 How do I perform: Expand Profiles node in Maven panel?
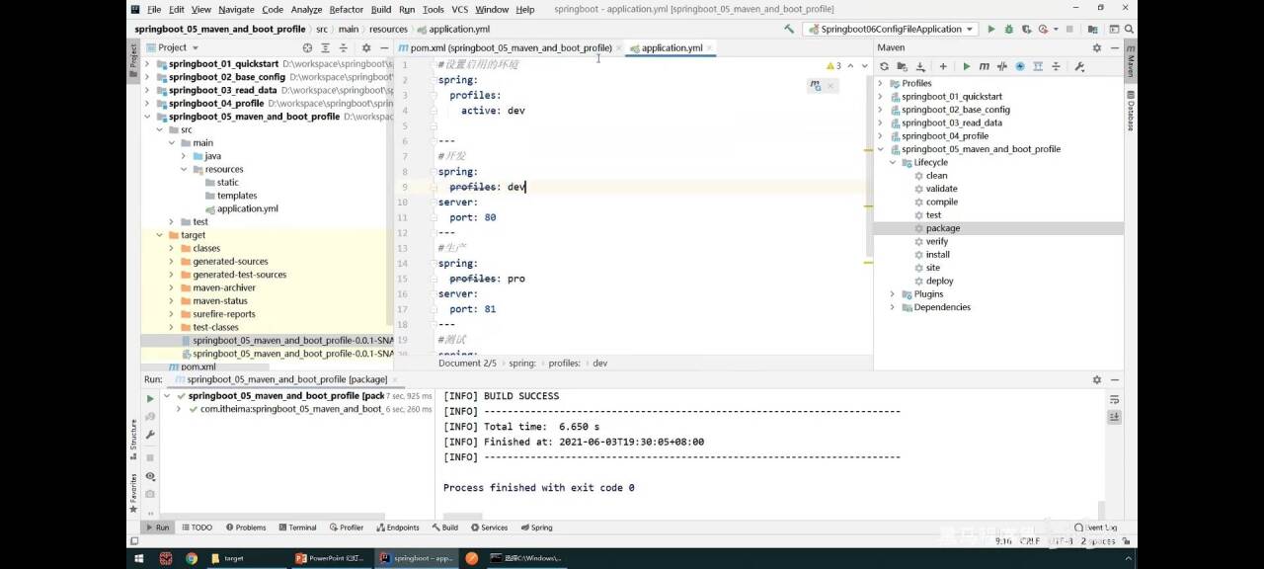pos(880,83)
